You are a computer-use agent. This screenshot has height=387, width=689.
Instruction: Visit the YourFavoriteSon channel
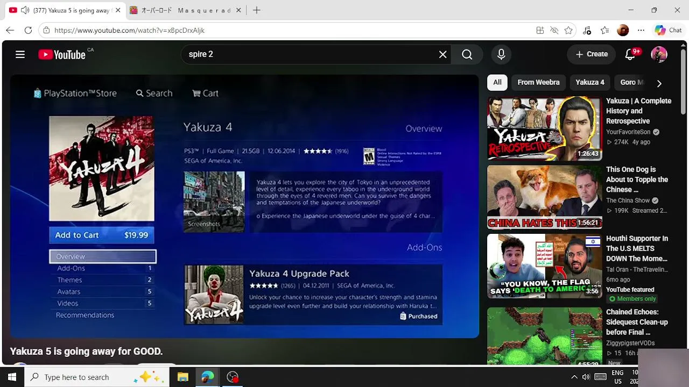pyautogui.click(x=628, y=132)
